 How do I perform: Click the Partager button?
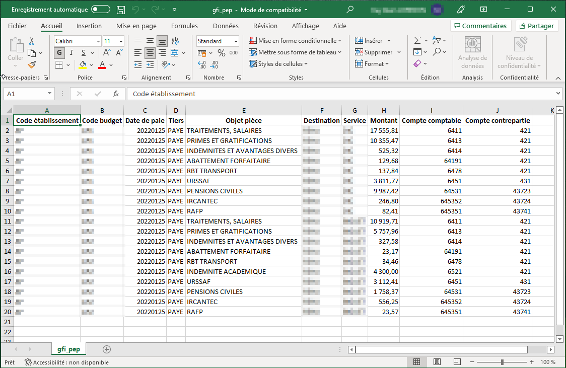[537, 26]
